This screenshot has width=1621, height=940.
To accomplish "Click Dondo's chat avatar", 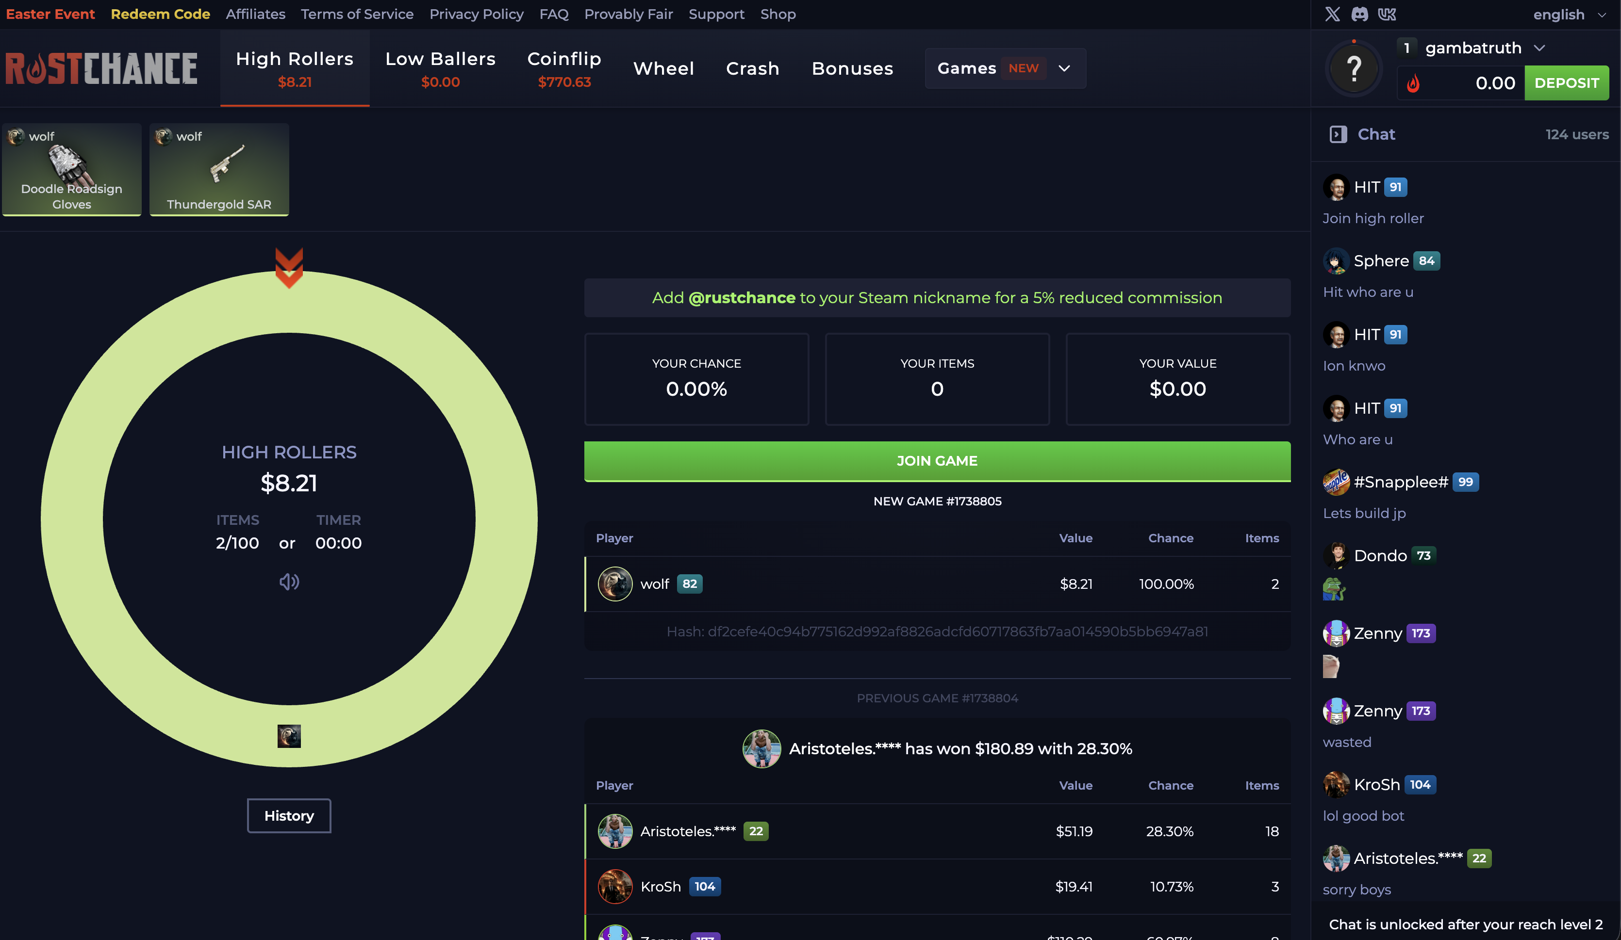I will point(1336,555).
